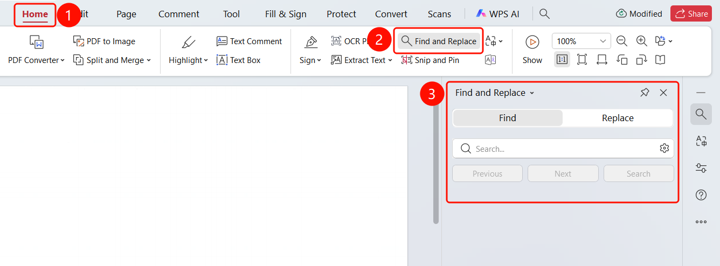
Task: Click the translate icon with dropdown arrow
Action: coord(494,41)
